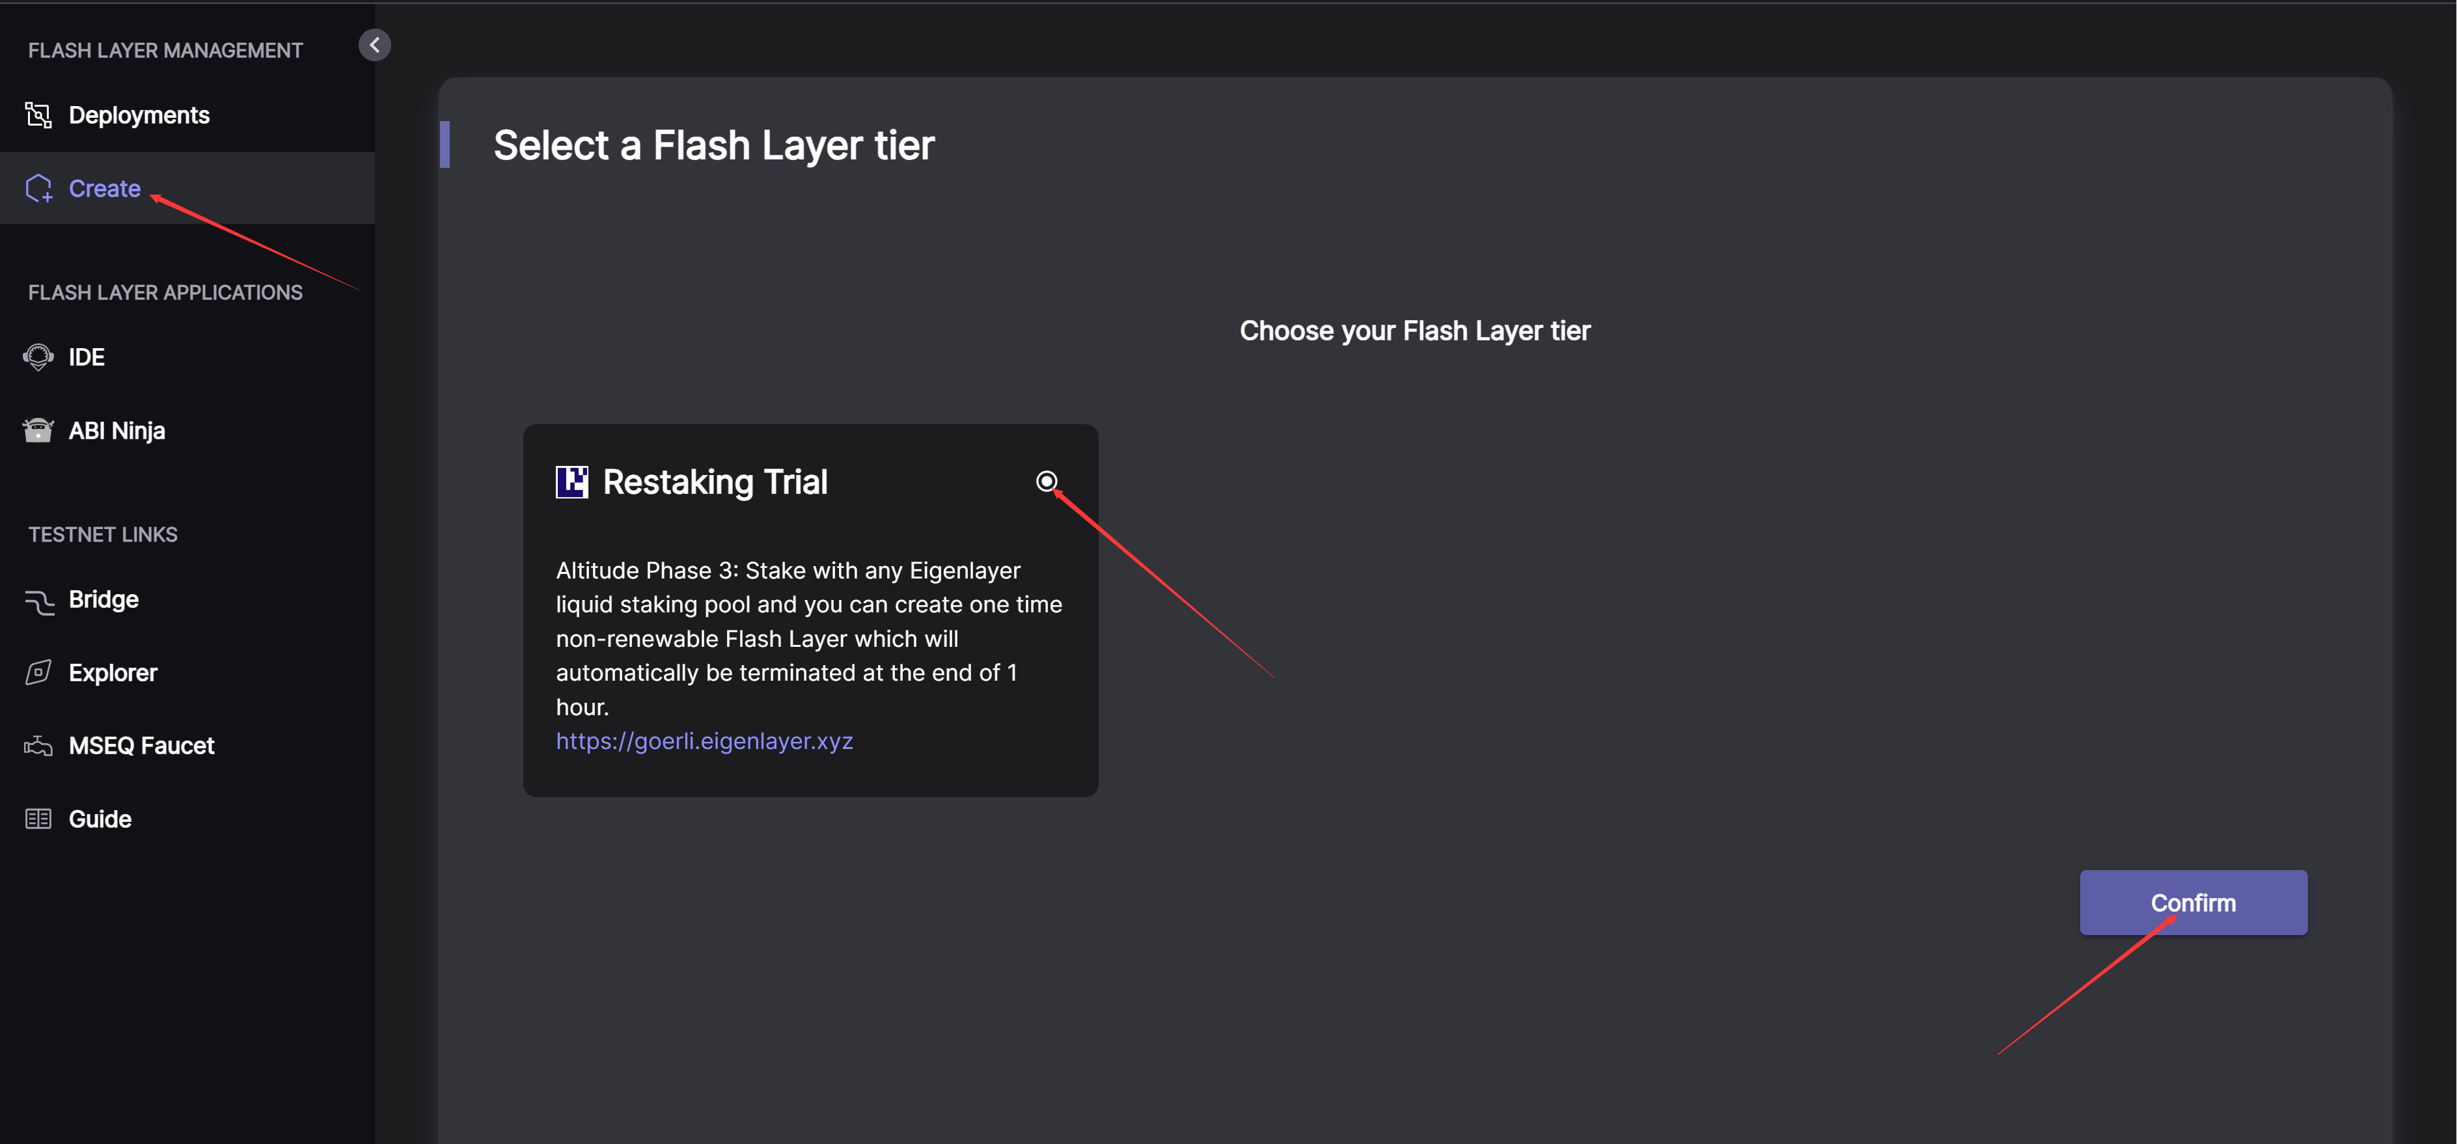The width and height of the screenshot is (2457, 1144).
Task: Click the Altitude Phase 3 description text
Action: point(809,639)
